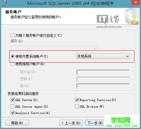The width and height of the screenshot is (141, 129).
Task: Check the SQL Server Agent (G) checkbox
Action: (12, 107)
